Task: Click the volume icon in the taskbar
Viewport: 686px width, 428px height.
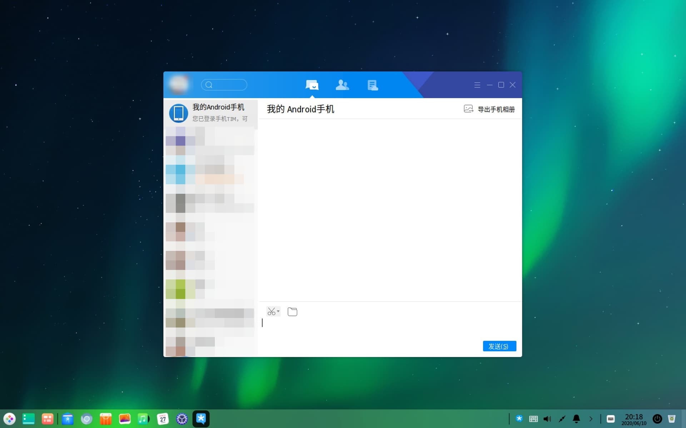Action: (x=547, y=418)
